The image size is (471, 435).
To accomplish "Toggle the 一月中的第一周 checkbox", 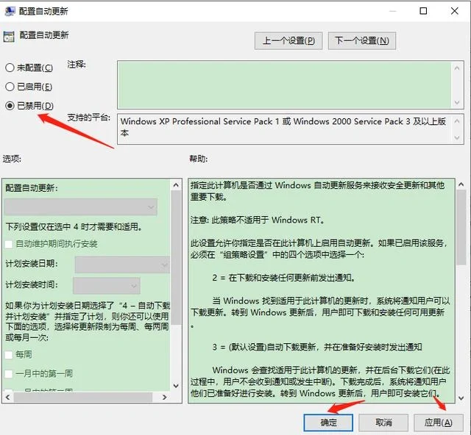I will [9, 374].
